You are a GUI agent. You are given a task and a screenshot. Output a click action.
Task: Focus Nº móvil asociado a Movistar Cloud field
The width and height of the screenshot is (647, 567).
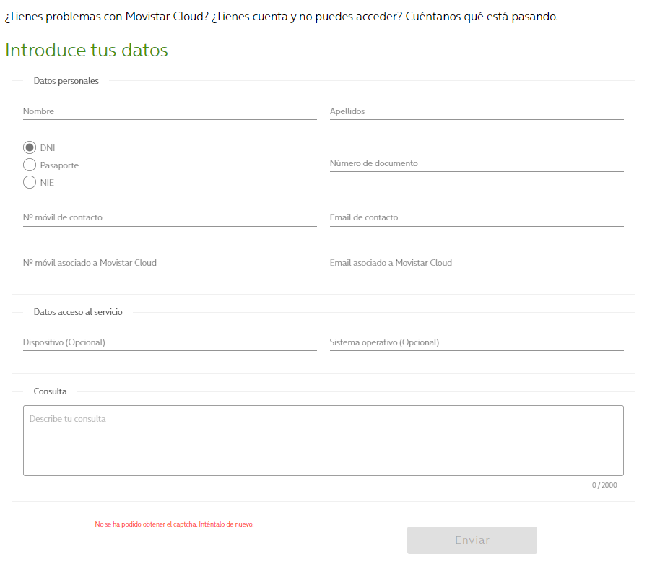tap(170, 263)
